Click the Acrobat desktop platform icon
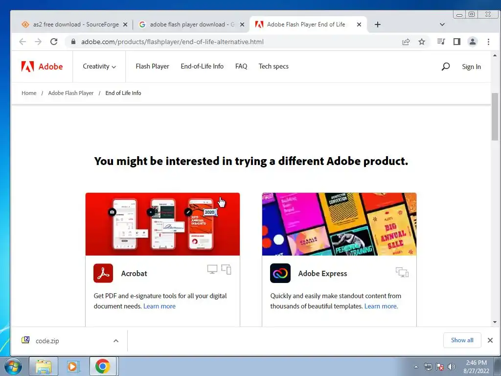Image resolution: width=501 pixels, height=376 pixels. (212, 269)
